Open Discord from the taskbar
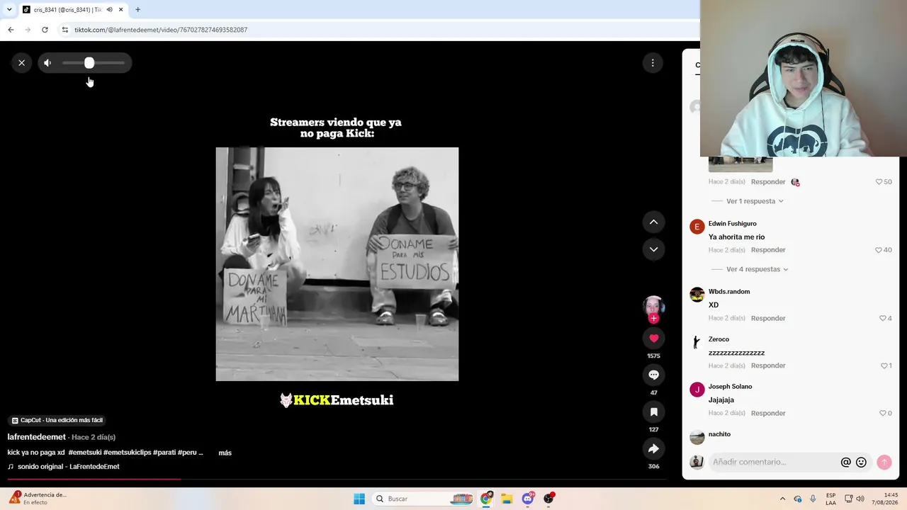Screen dimensions: 907x510 pyautogui.click(x=527, y=499)
